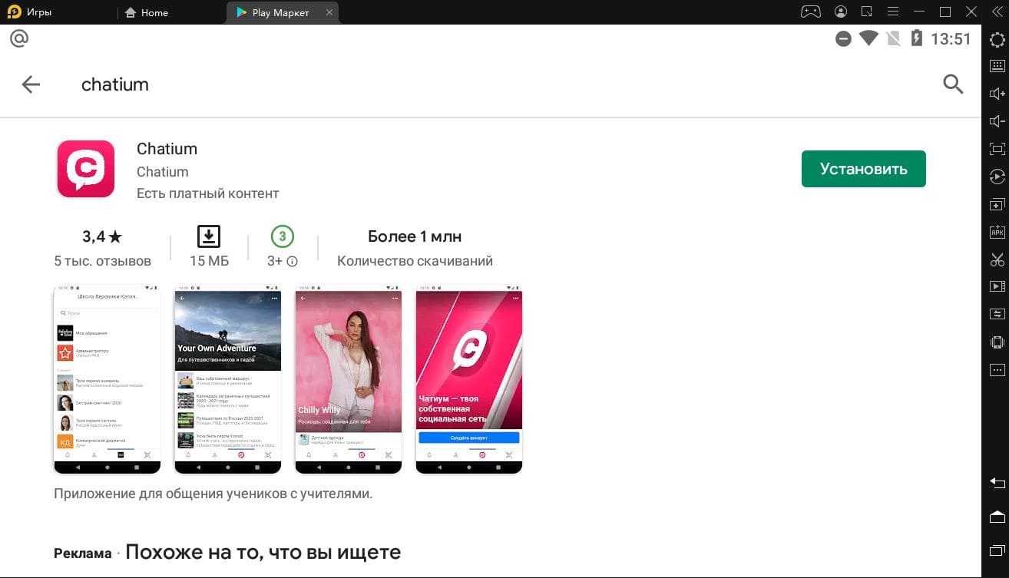Collapse the sidebar with double chevron
The image size is (1009, 578).
[997, 12]
